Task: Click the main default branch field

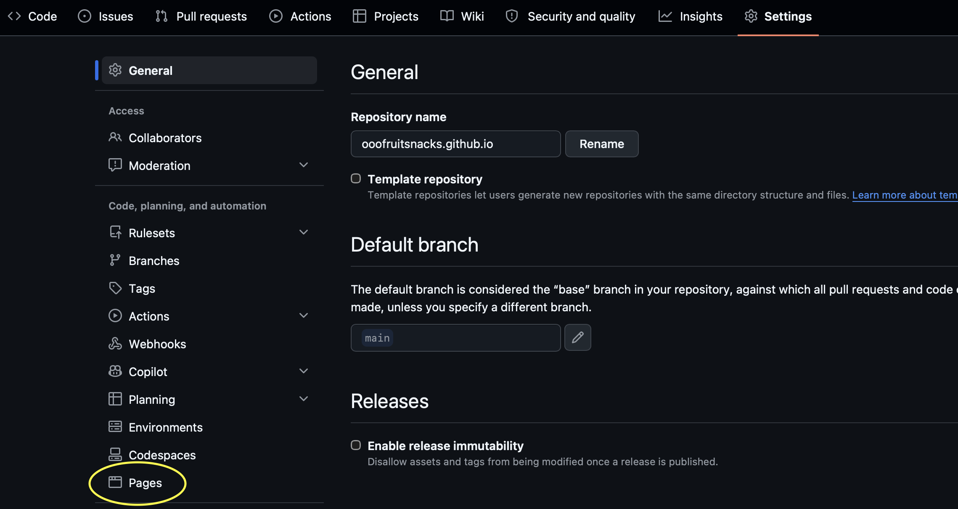Action: click(x=456, y=337)
